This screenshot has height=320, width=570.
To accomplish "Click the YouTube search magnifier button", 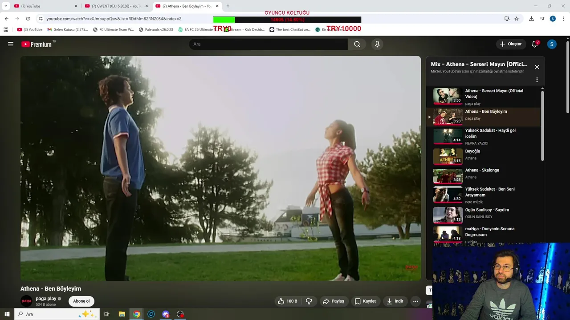I will click(357, 44).
